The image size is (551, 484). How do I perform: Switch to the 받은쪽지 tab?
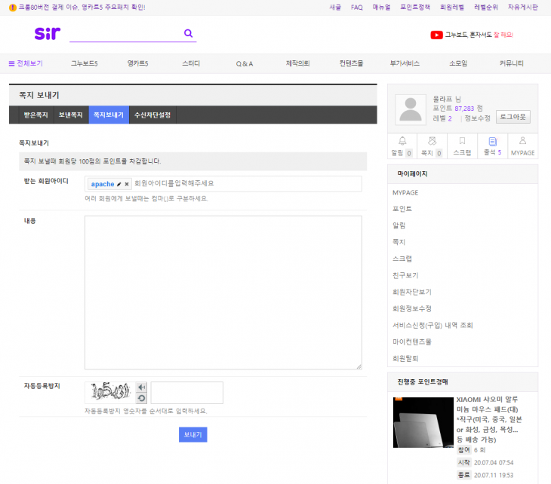pos(35,115)
